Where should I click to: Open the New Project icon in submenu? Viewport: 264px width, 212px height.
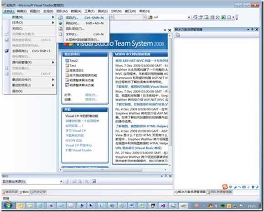click(61, 17)
